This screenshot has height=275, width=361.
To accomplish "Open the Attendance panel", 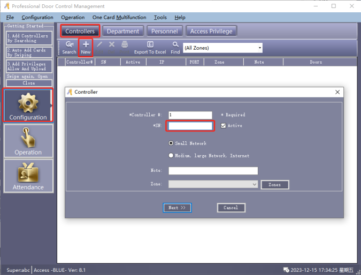I will pyautogui.click(x=28, y=176).
